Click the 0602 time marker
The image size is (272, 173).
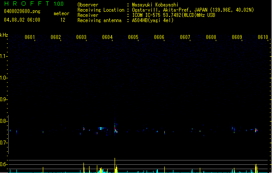click(x=56, y=37)
